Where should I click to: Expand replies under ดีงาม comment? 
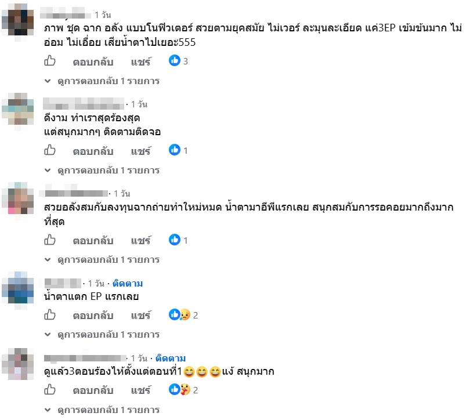point(102,170)
